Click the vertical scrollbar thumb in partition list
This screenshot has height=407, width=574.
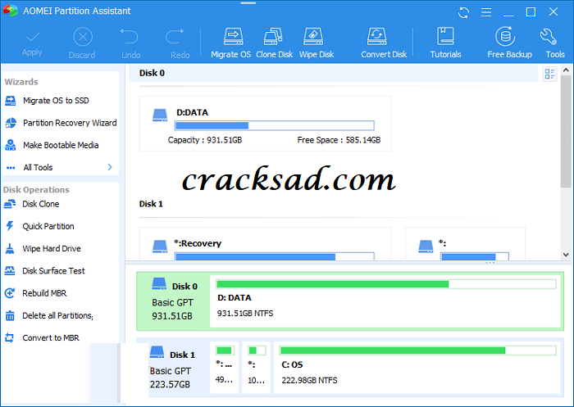566,132
